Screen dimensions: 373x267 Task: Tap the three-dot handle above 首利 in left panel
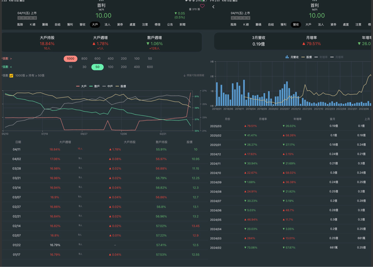click(x=101, y=1)
